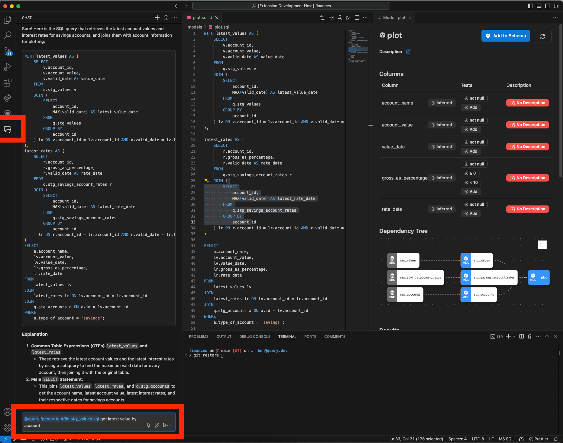Switch to the PORTS panel tab

point(310,337)
